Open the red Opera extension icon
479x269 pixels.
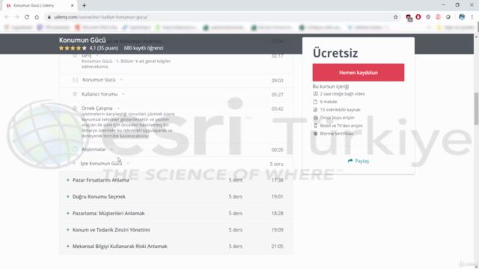(x=418, y=17)
